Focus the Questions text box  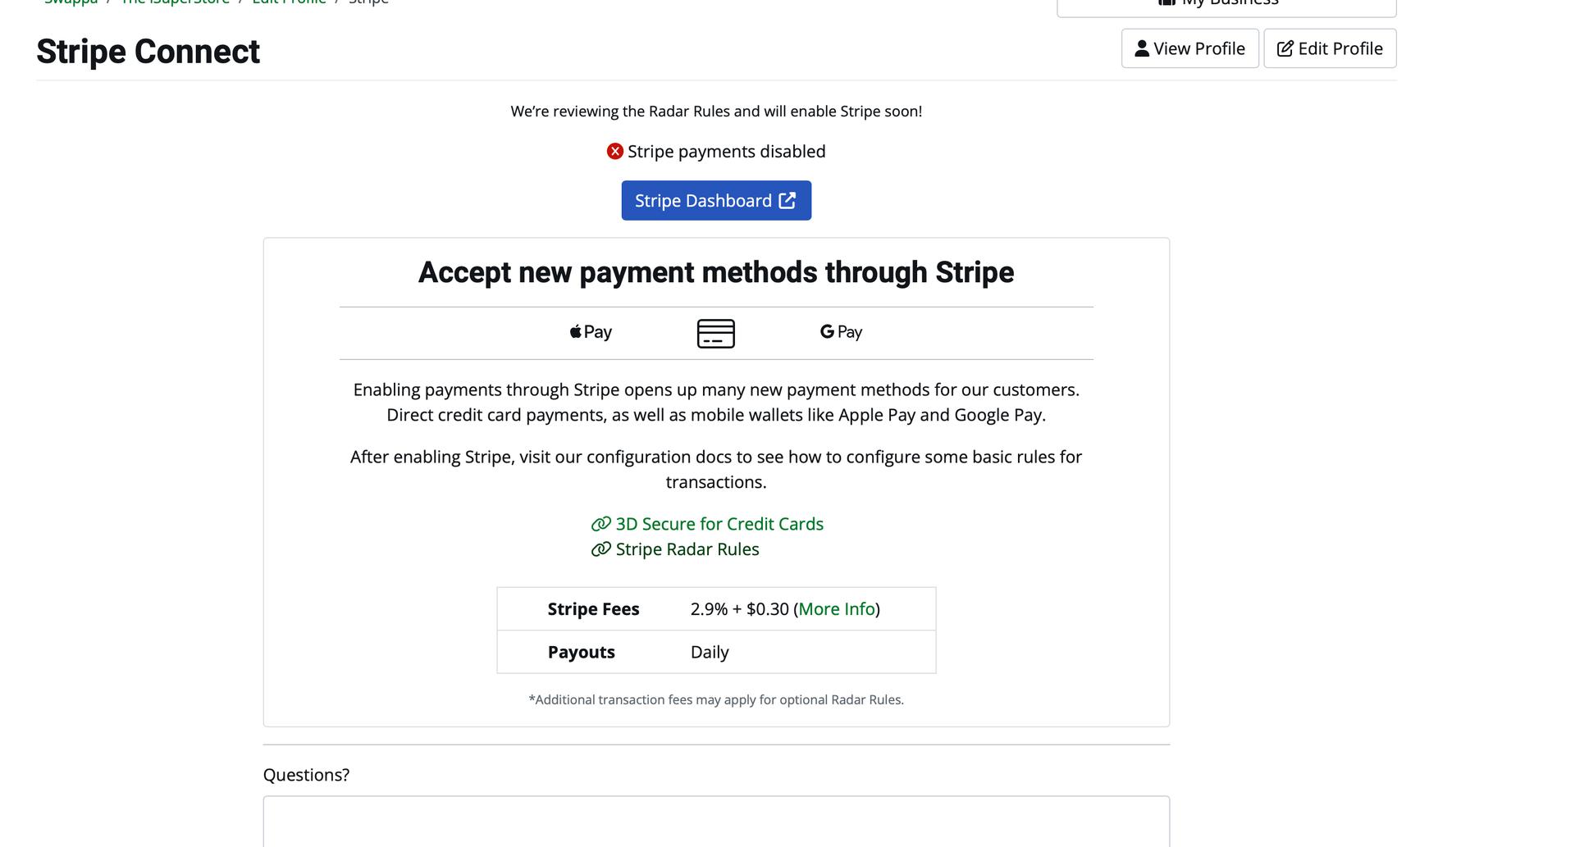click(x=716, y=822)
